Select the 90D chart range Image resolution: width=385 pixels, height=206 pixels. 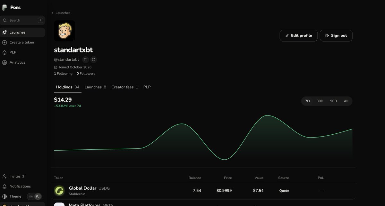click(333, 101)
